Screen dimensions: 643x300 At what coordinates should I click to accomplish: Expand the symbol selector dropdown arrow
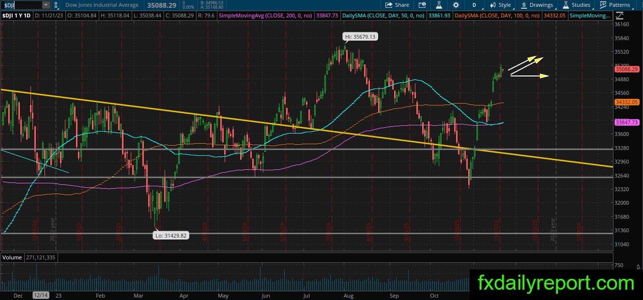click(x=46, y=5)
